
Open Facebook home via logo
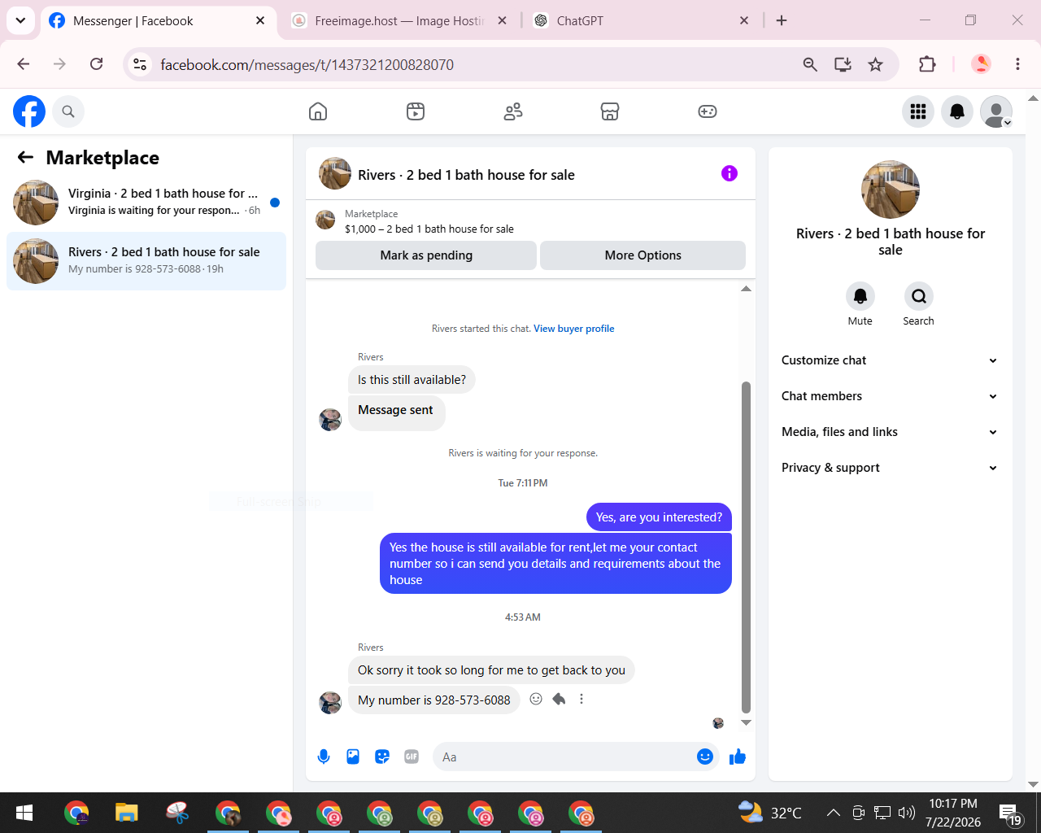[x=29, y=111]
